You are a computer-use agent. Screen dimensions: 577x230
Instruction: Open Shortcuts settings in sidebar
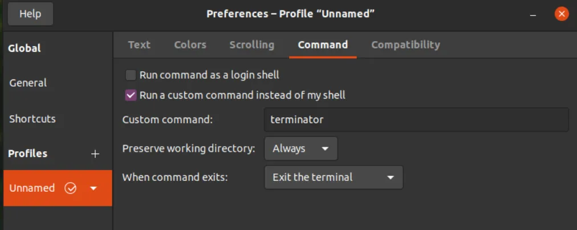(x=32, y=119)
